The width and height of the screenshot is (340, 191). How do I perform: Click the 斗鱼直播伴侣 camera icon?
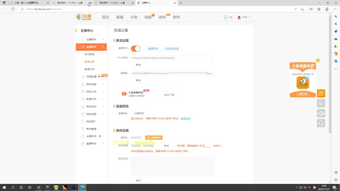tap(124, 94)
